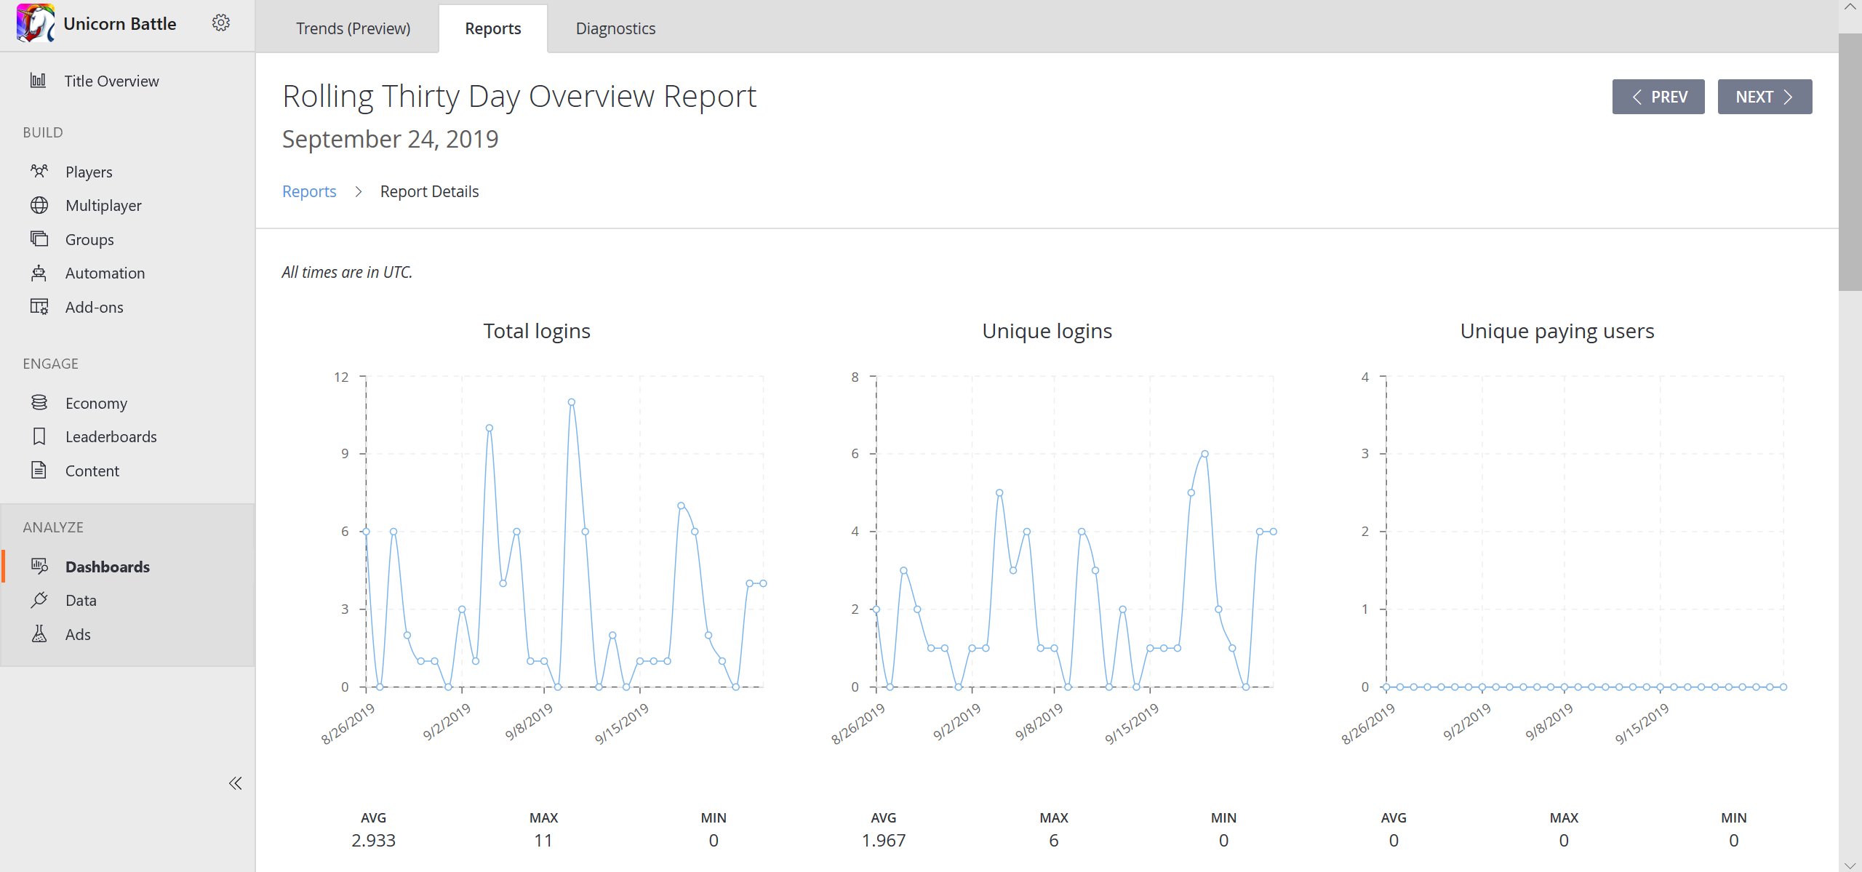
Task: Click 'Report Details' breadcrumb text
Action: (x=429, y=191)
